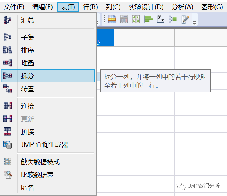Image resolution: width=227 pixels, height=196 pixels.
Task: Click the script editor pencil toolbar icon
Action: [185, 20]
